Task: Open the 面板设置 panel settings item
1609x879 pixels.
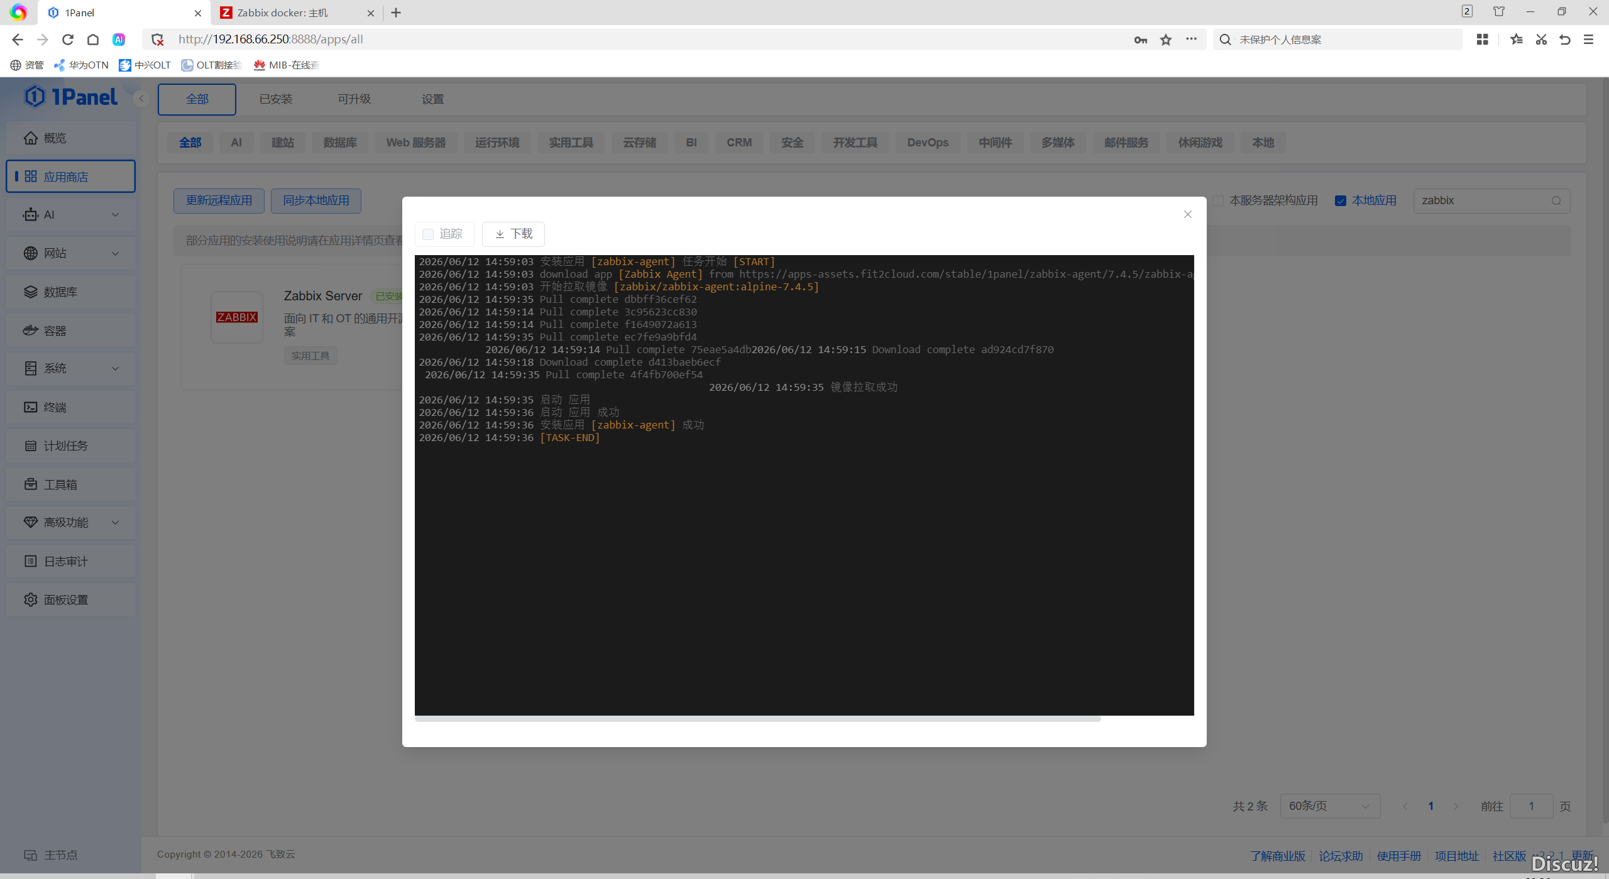Action: tap(70, 599)
